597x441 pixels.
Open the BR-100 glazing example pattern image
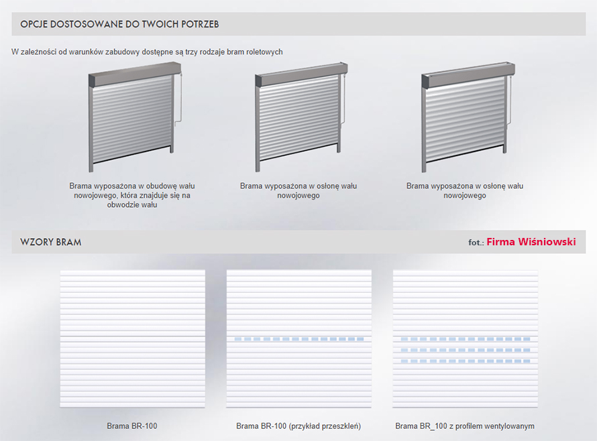click(x=299, y=338)
